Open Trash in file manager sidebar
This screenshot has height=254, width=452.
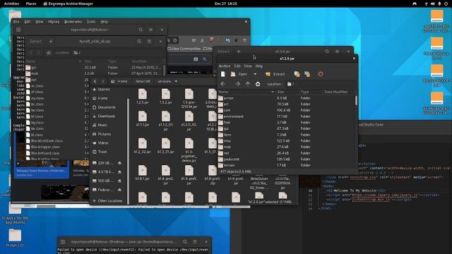click(100, 152)
